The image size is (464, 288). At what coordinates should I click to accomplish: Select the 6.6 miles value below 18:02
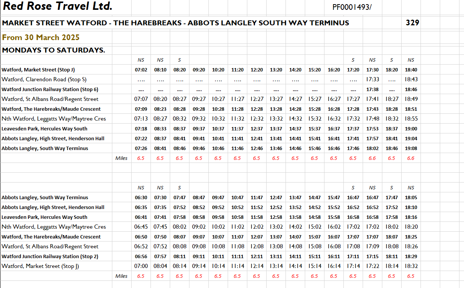(372, 158)
